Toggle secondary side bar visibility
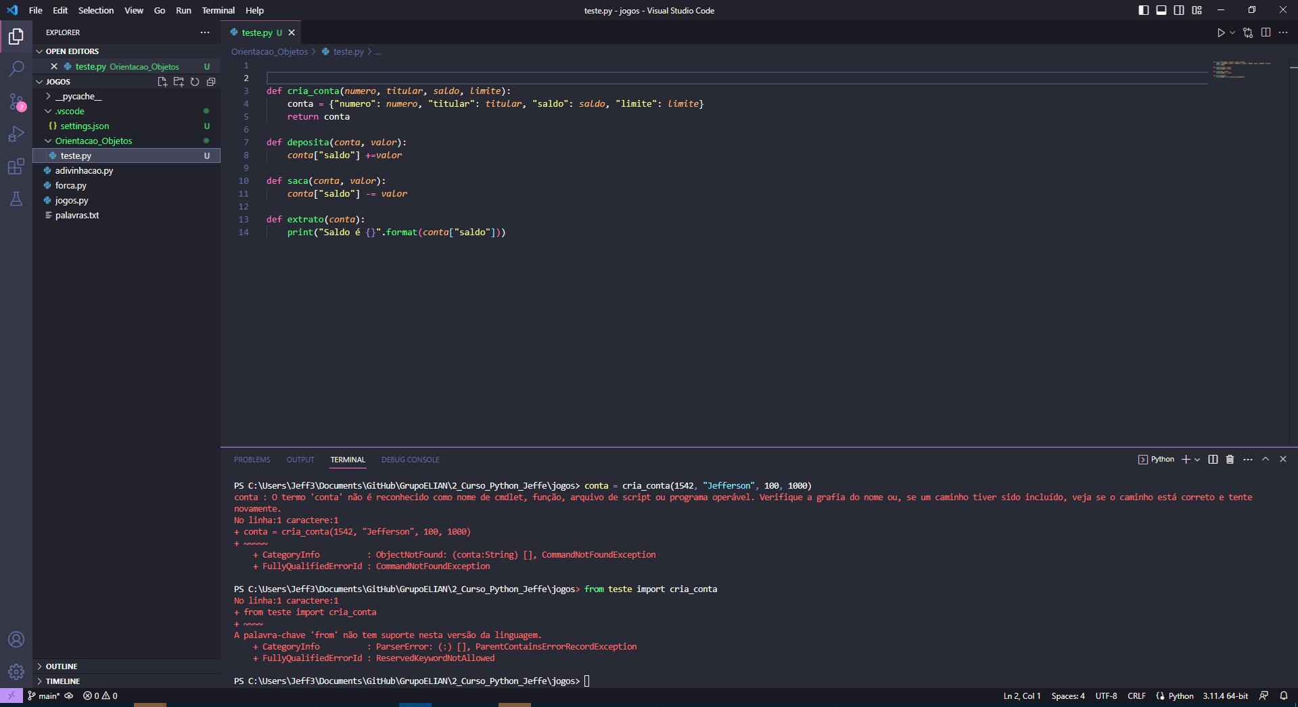The width and height of the screenshot is (1298, 707). pos(1179,10)
